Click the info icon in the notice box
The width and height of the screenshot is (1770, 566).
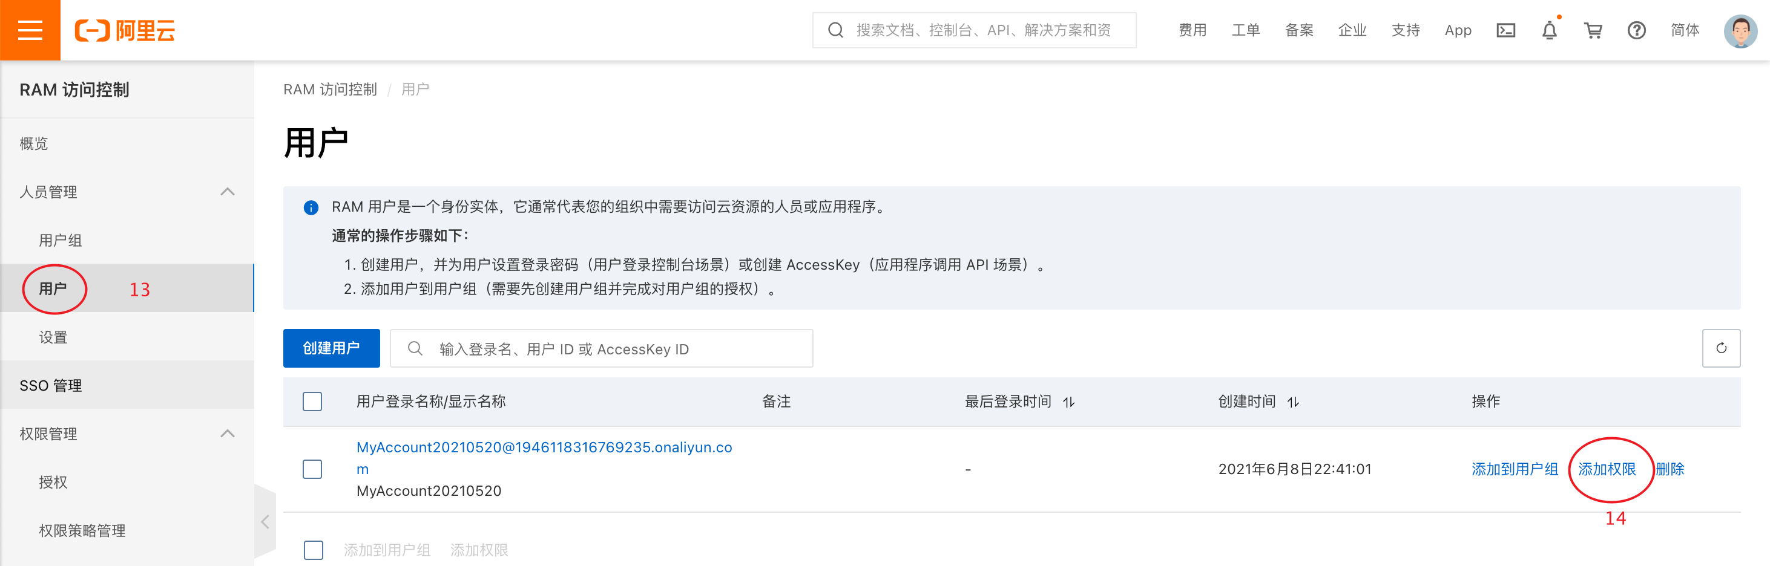coord(311,207)
